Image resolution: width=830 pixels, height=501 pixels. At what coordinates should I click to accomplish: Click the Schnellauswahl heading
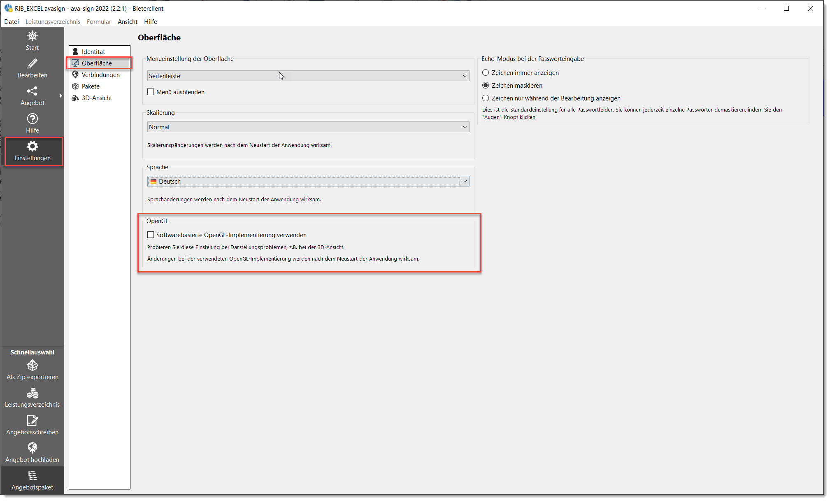coord(33,352)
